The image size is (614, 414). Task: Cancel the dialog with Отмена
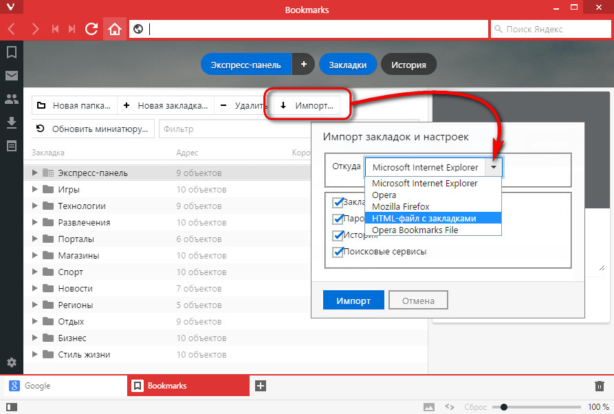tap(418, 301)
